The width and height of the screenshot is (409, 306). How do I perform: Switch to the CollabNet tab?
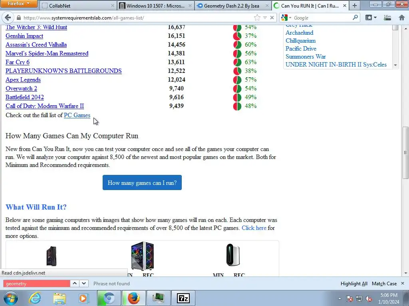point(78,6)
